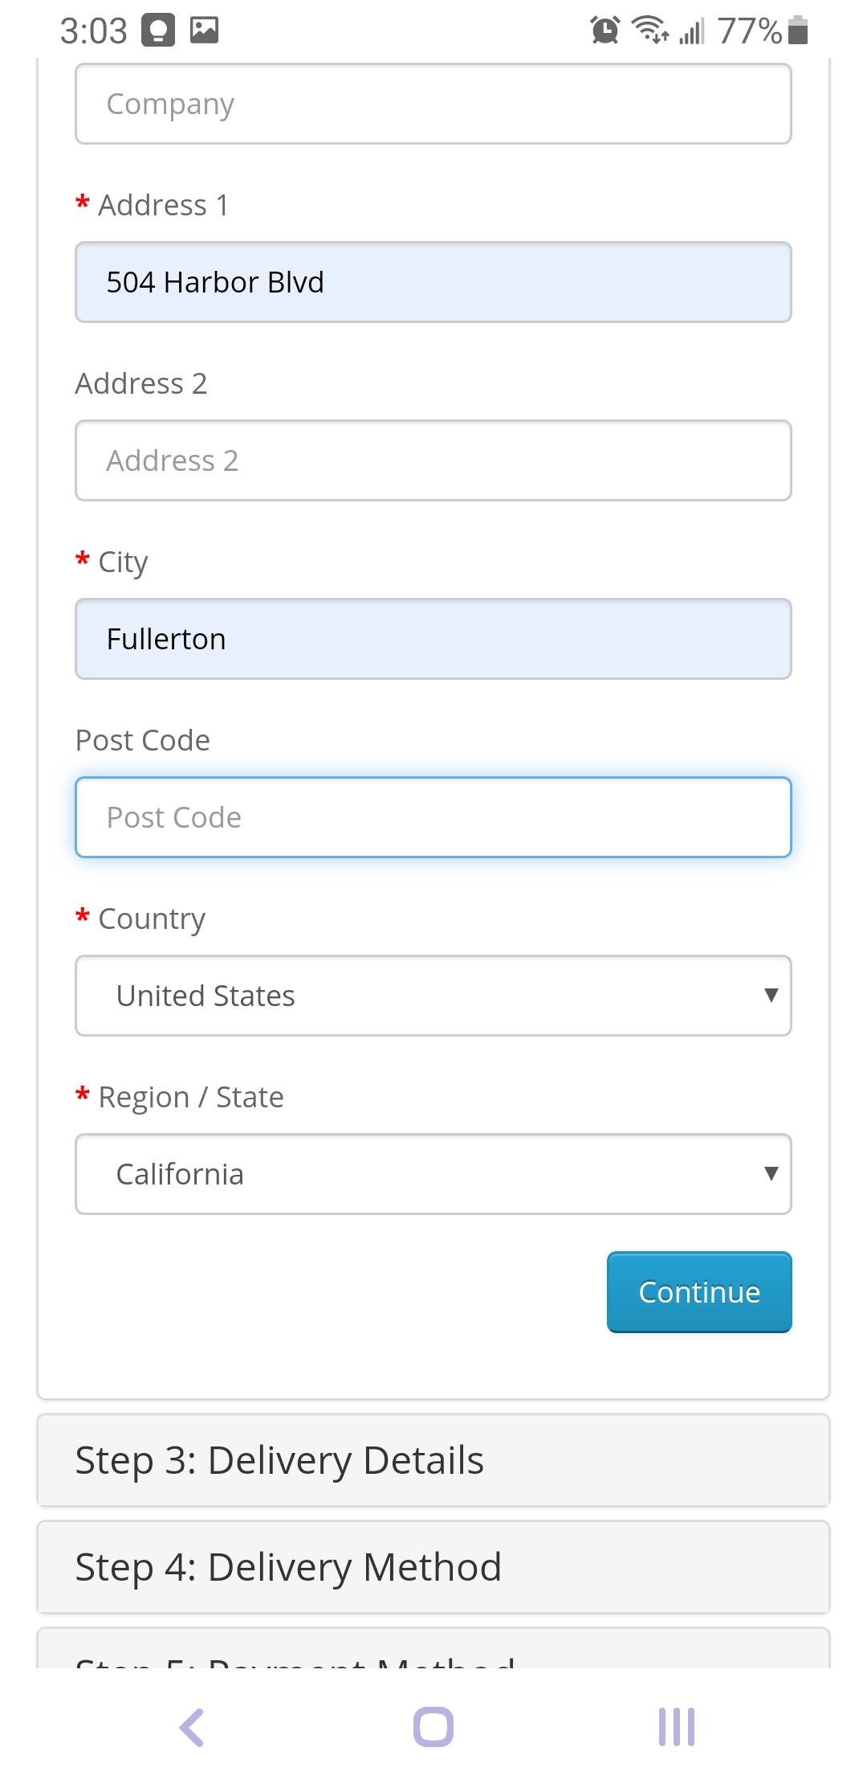
Task: Tap the cellular signal strength icon
Action: [x=692, y=31]
